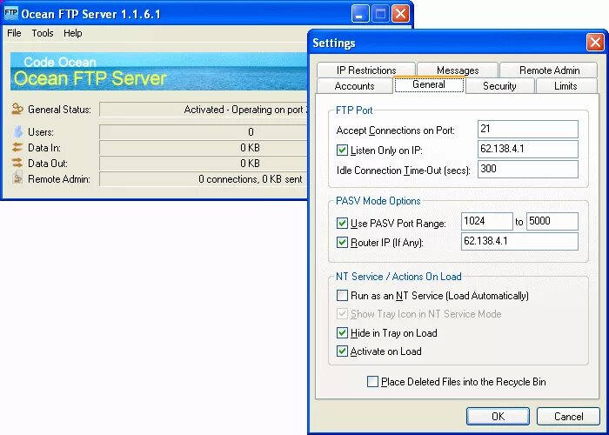Open the File menu
Screen dimensions: 609x435
14,33
